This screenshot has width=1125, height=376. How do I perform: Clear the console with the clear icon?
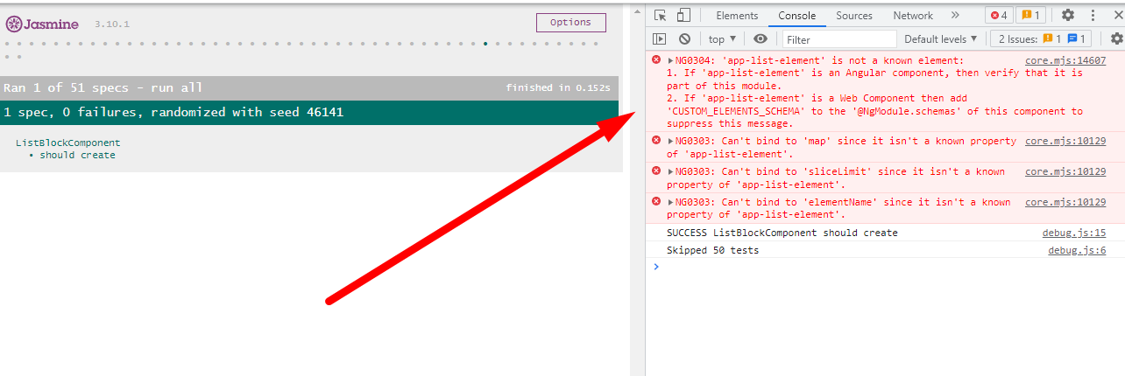tap(685, 38)
